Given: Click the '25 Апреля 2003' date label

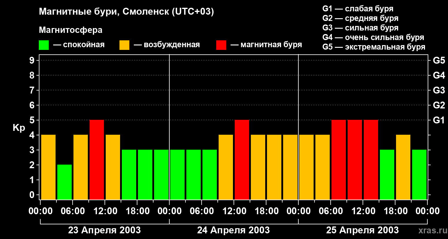Looking at the screenshot, I should point(362,230).
